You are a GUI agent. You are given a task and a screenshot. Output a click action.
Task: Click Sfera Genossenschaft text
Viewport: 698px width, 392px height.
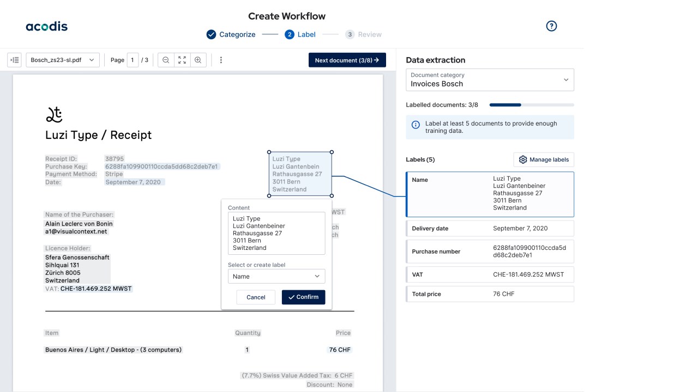(x=77, y=258)
